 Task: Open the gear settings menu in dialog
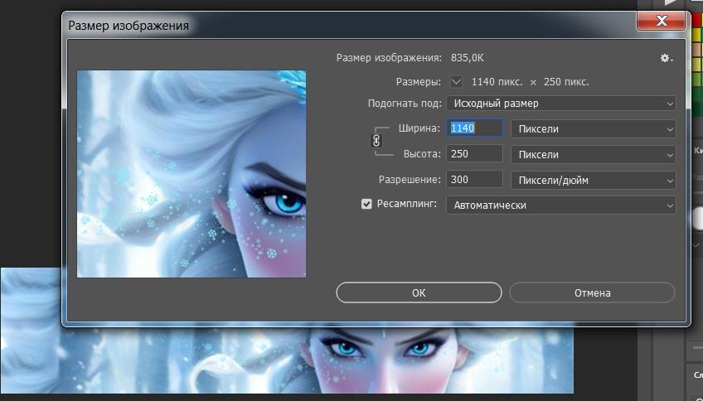tap(667, 58)
